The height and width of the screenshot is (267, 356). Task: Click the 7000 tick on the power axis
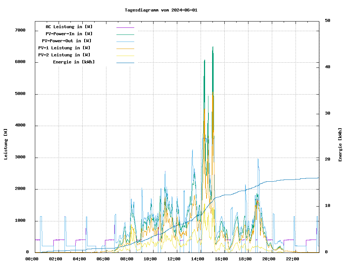click(x=20, y=30)
